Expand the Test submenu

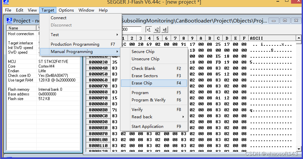(80, 35)
